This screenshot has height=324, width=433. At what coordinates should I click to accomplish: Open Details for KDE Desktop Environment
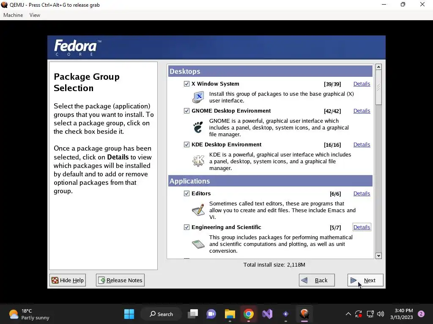(x=362, y=145)
